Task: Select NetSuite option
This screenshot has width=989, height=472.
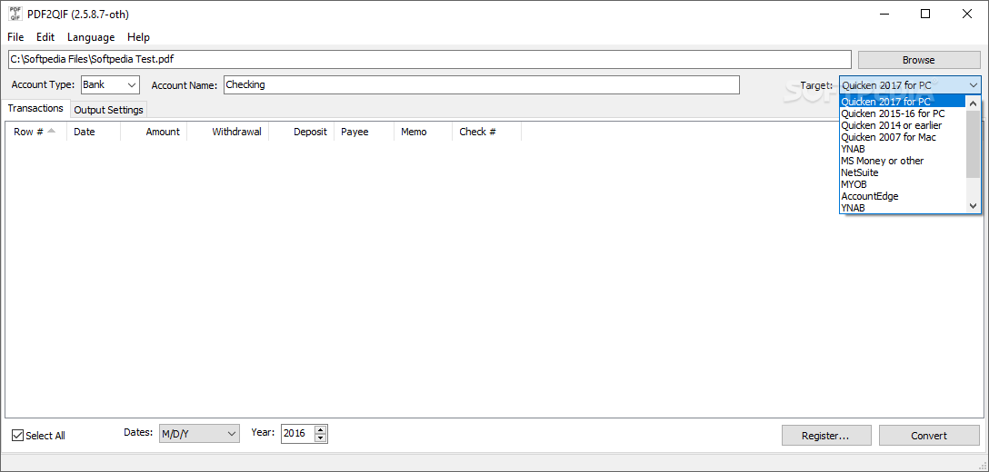Action: (x=903, y=172)
